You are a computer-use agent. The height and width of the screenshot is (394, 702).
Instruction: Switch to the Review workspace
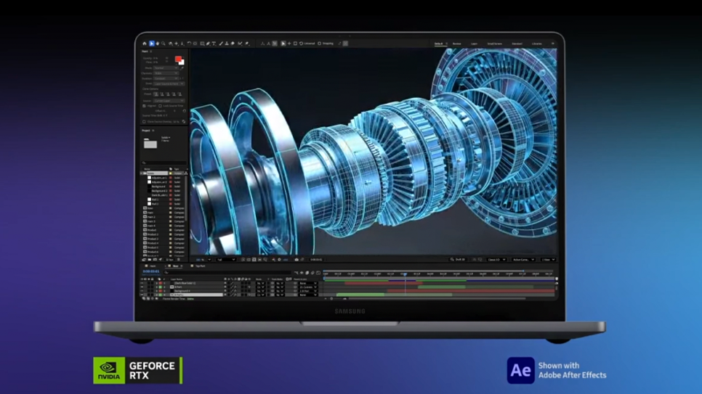click(x=456, y=44)
